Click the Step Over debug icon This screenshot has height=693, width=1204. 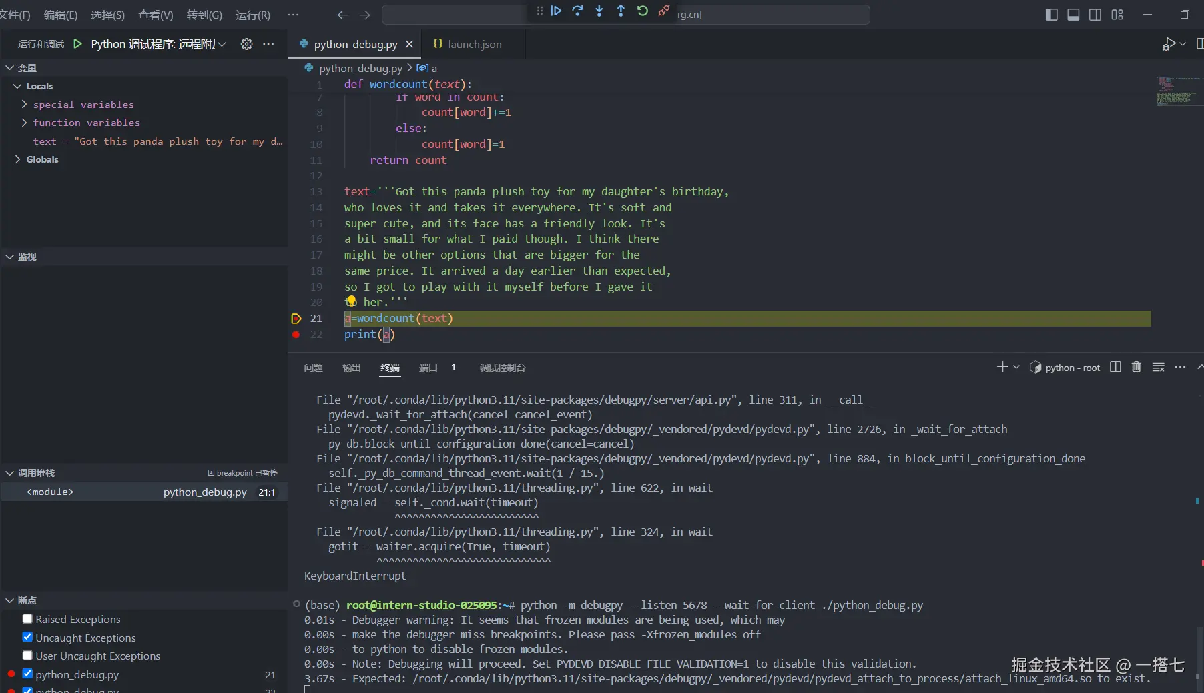coord(578,11)
